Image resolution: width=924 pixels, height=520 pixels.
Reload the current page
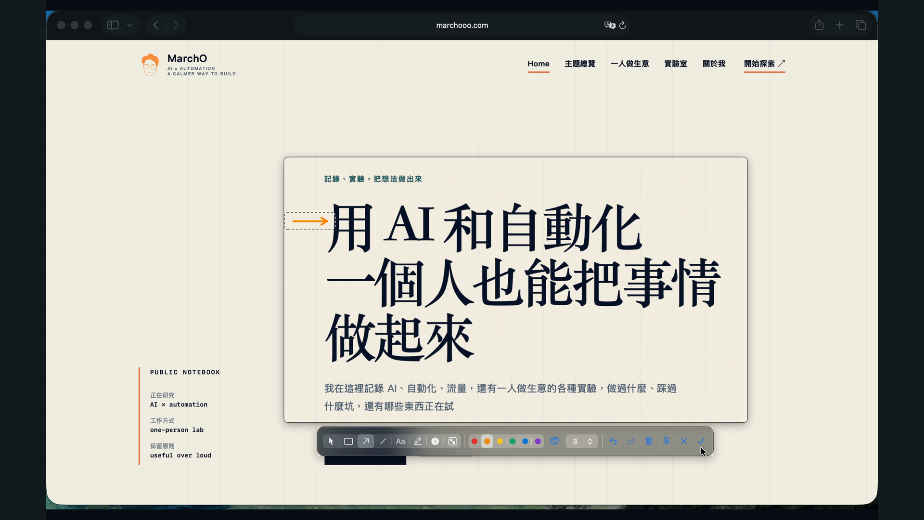click(x=623, y=25)
